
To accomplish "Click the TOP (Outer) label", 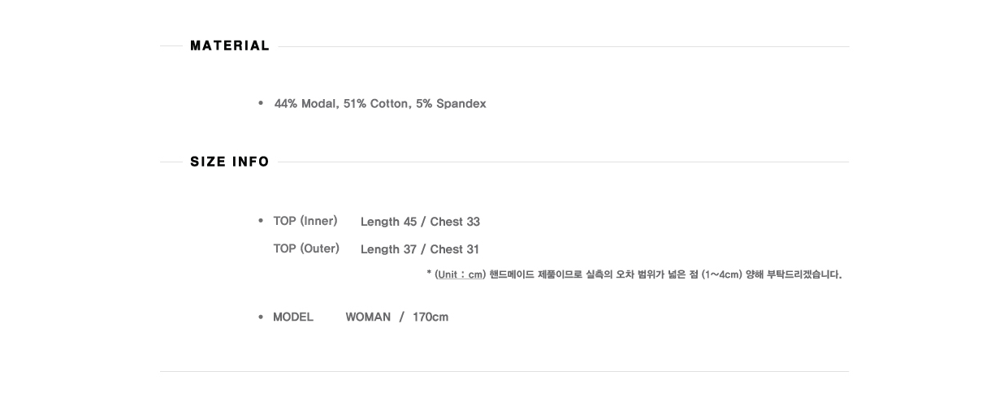I will [x=306, y=248].
